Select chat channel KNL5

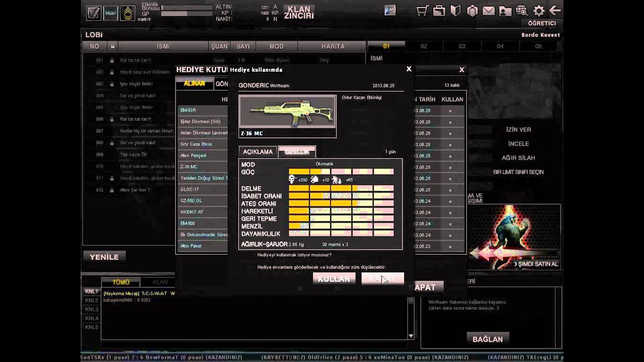tap(92, 328)
